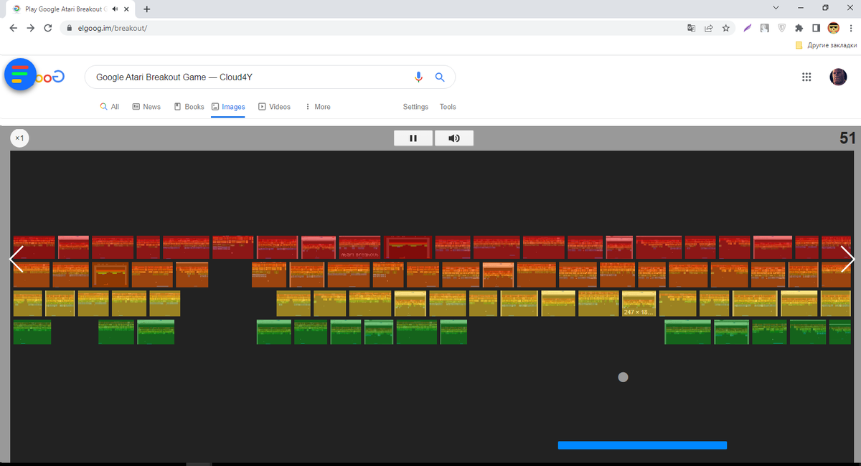Switch to the Videos search tab

[x=274, y=107]
